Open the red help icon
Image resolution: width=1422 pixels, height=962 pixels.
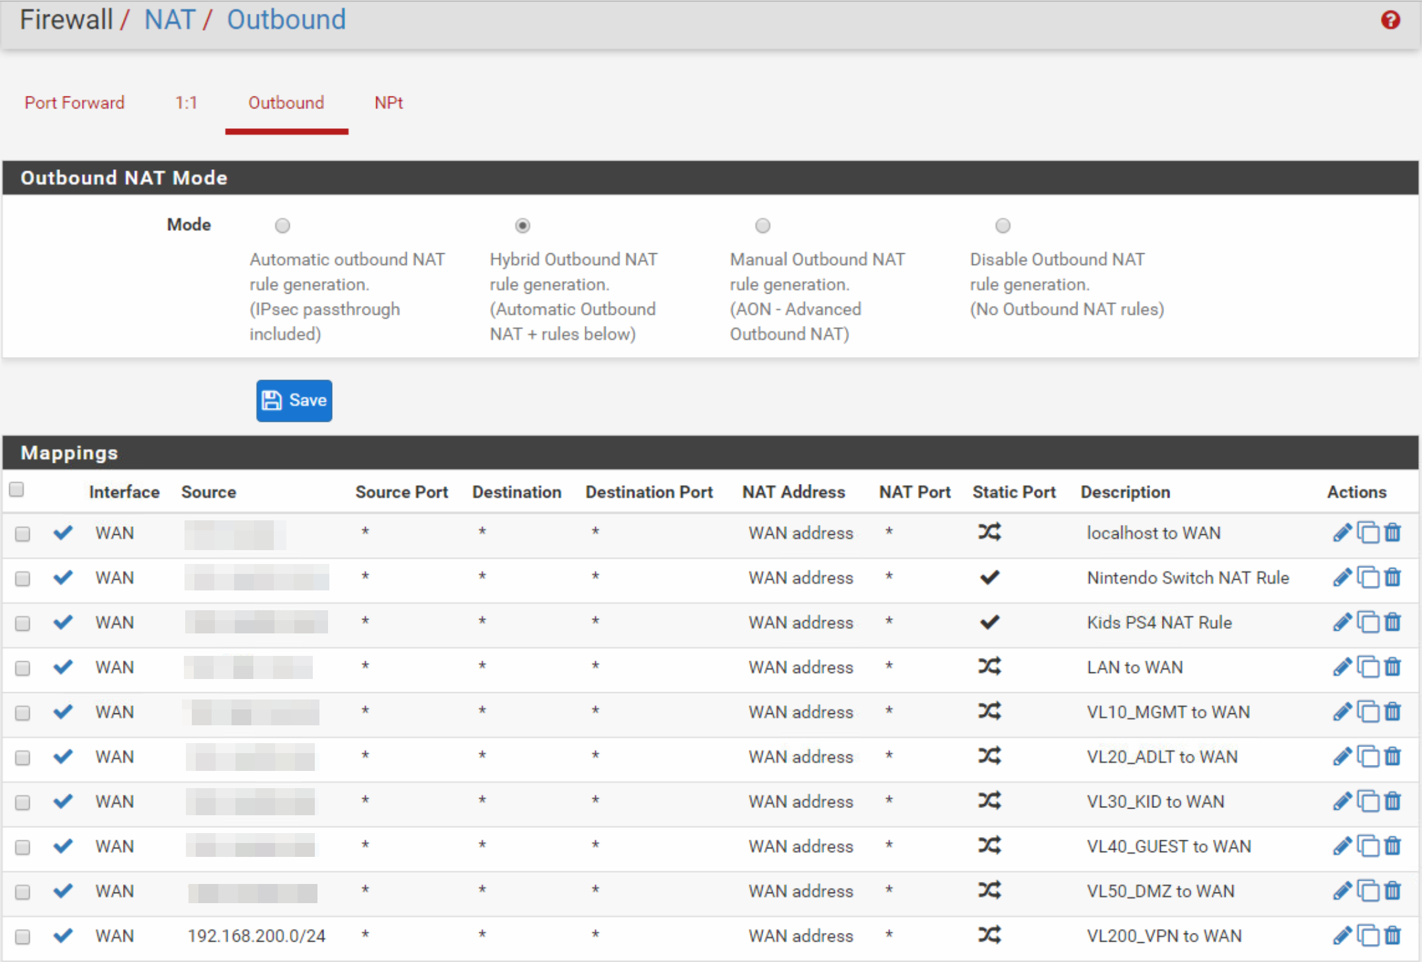[x=1390, y=20]
